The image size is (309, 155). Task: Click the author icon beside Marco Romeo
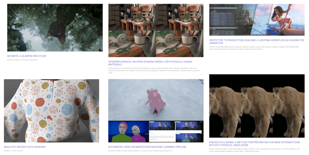click(x=210, y=149)
